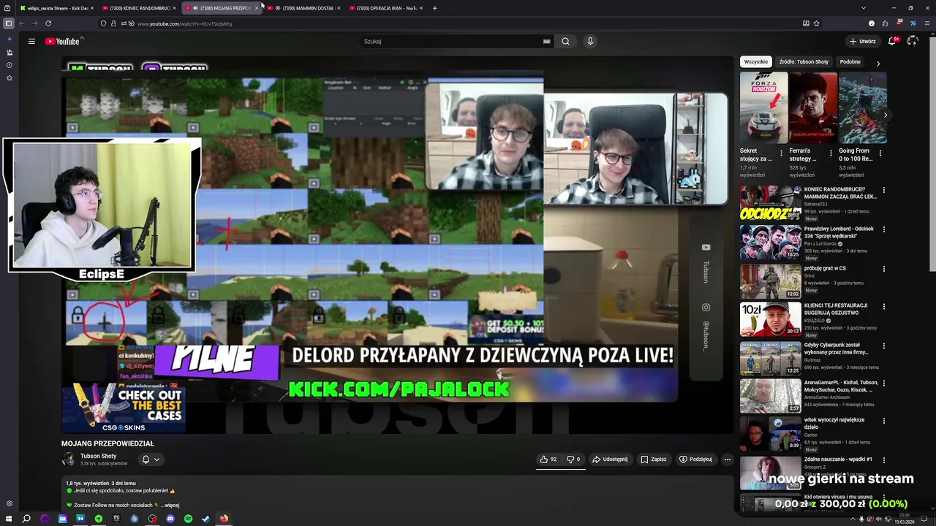Image resolution: width=936 pixels, height=526 pixels.
Task: Open sidebar settings gear icon
Action: point(9,503)
